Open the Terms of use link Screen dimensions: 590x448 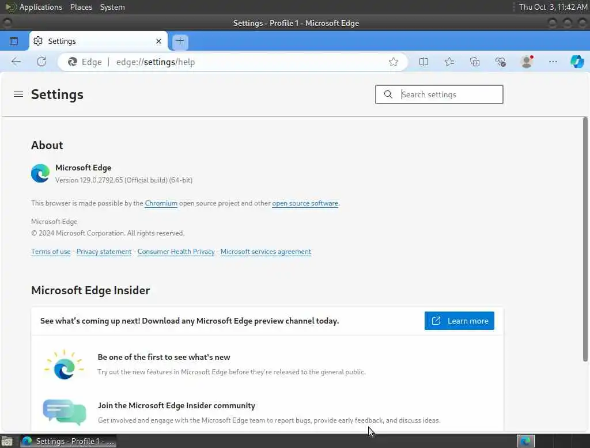point(51,252)
